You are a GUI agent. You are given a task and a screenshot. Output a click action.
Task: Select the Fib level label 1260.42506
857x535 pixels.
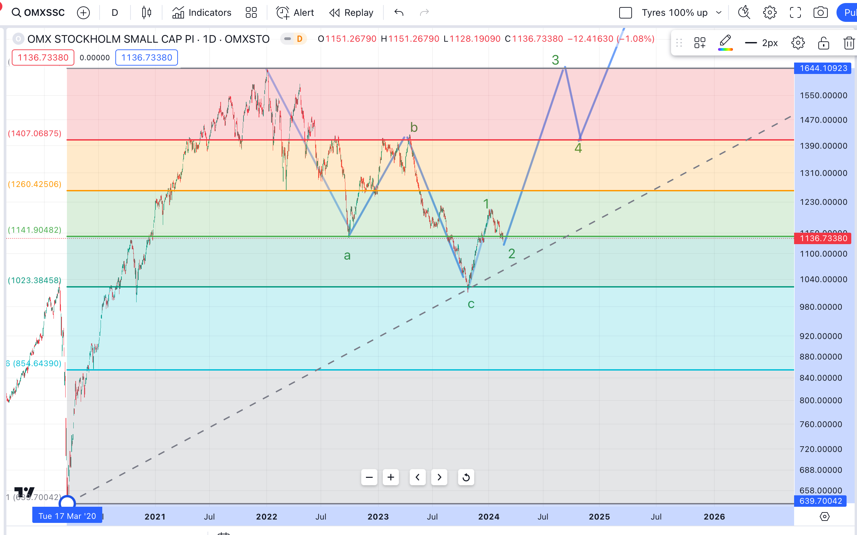click(35, 184)
